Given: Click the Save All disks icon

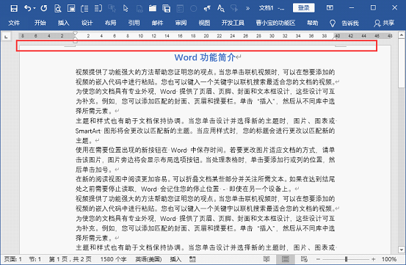Looking at the screenshot, I should pyautogui.click(x=166, y=9).
